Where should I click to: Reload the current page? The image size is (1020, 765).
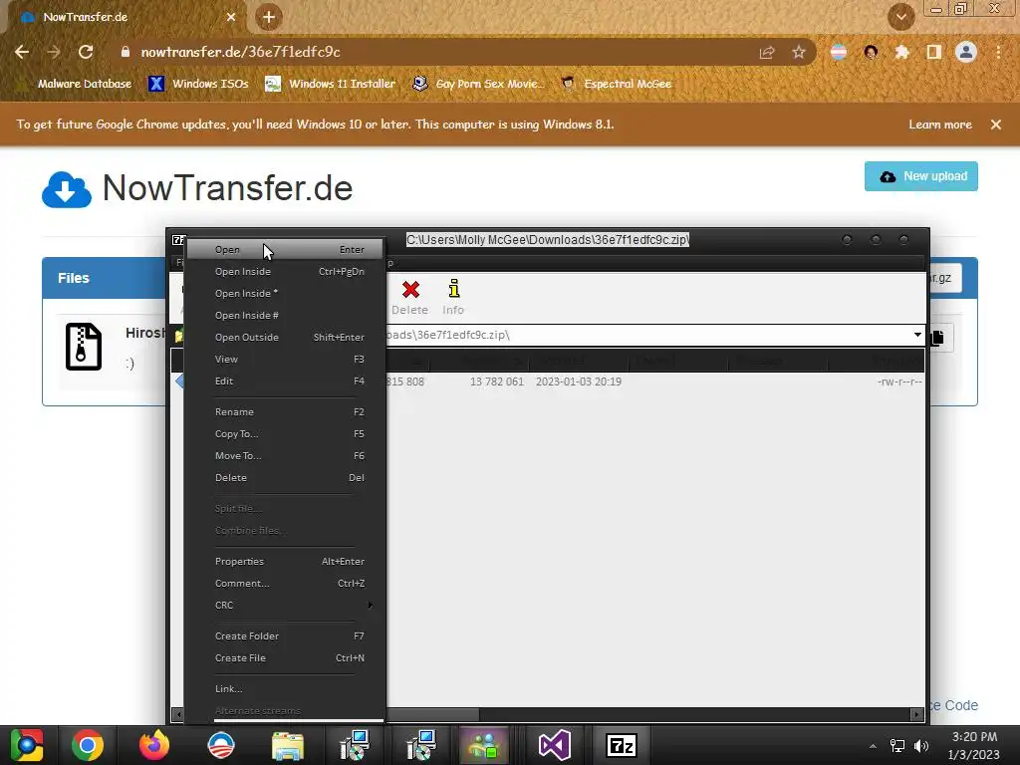[86, 52]
